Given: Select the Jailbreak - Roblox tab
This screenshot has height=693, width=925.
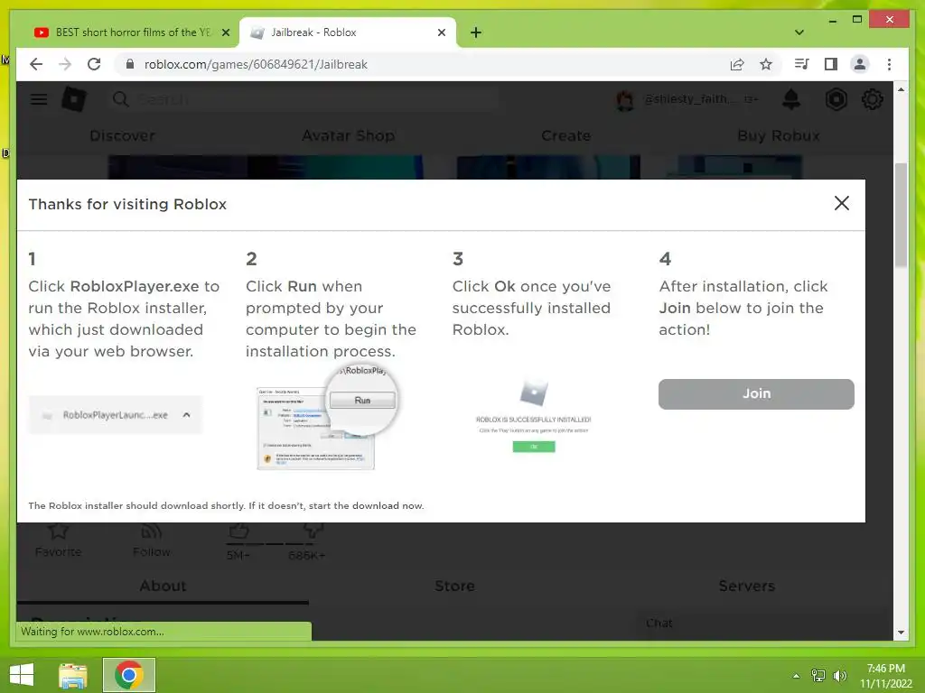Looking at the screenshot, I should pos(347,32).
